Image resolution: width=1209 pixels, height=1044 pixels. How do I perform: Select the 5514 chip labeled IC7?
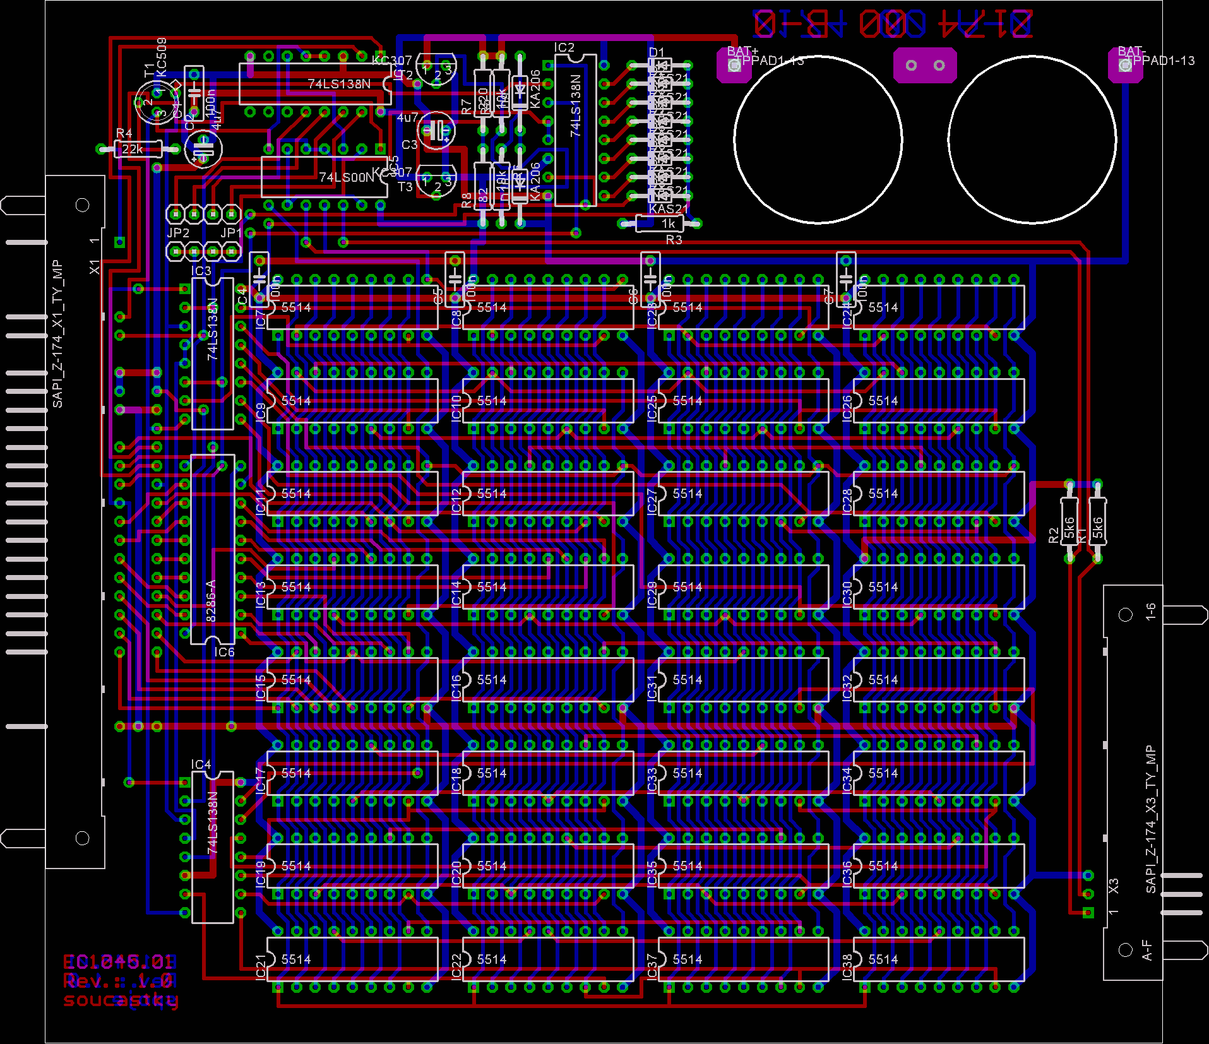tap(352, 307)
